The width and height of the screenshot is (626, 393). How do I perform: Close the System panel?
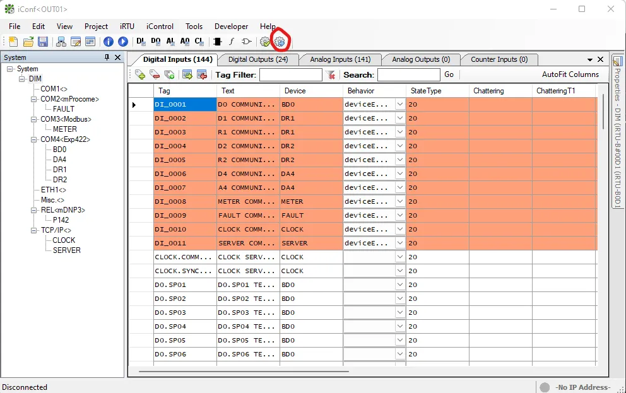(118, 57)
